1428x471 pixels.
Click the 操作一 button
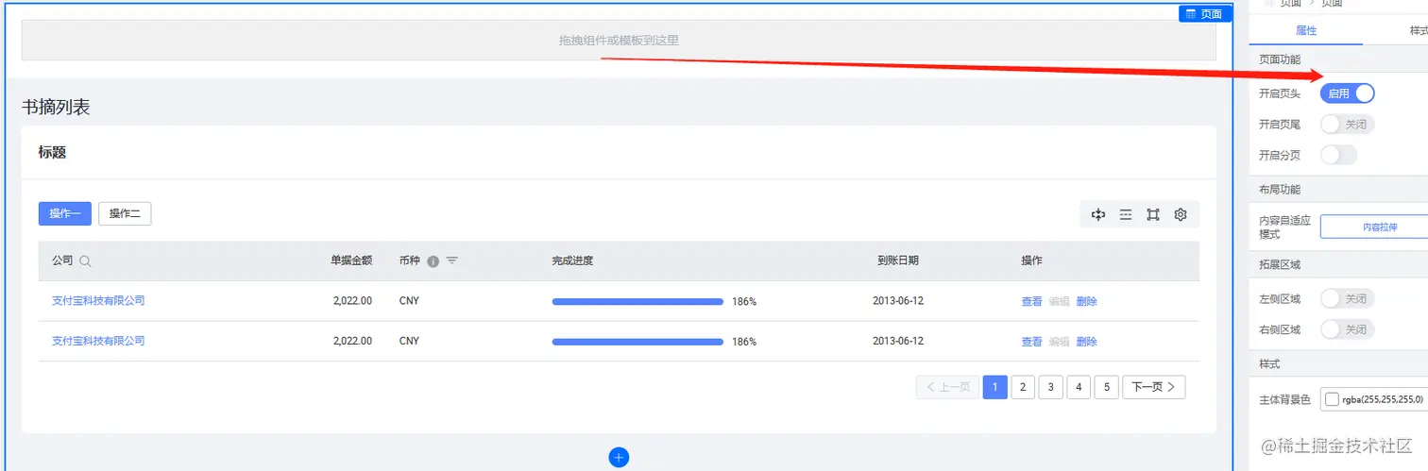pyautogui.click(x=65, y=213)
